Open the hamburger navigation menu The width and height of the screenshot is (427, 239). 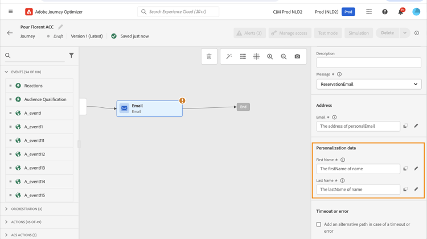point(11,11)
